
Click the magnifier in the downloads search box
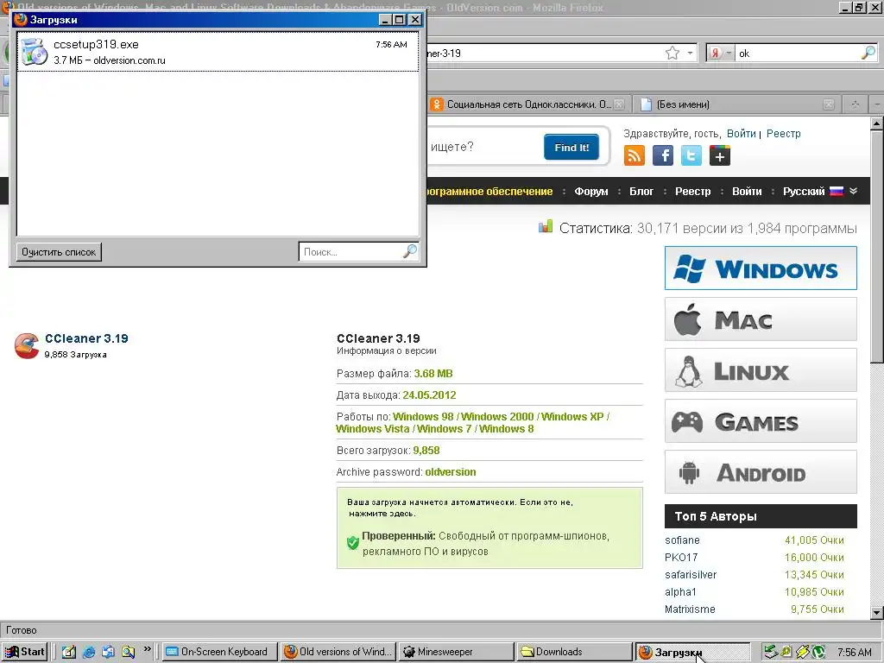tap(410, 251)
